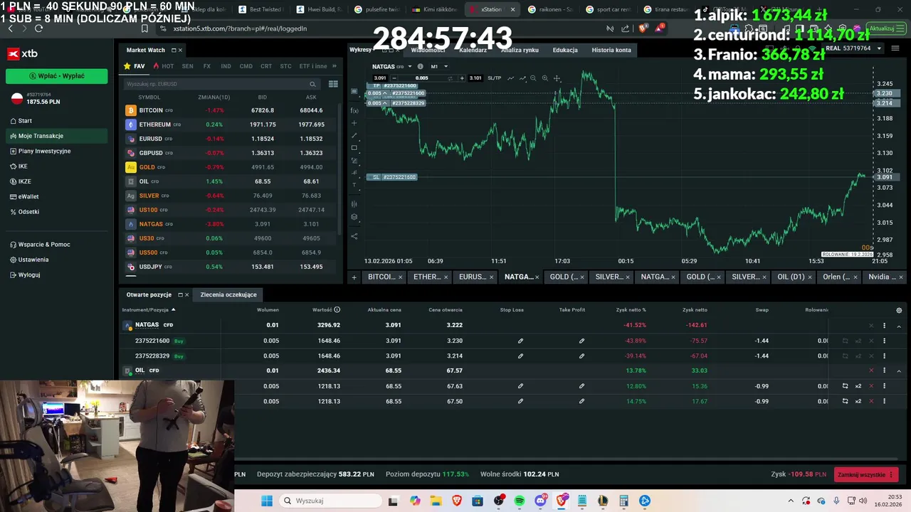This screenshot has width=911, height=512.
Task: Collapse the OIL position group
Action: (899, 370)
